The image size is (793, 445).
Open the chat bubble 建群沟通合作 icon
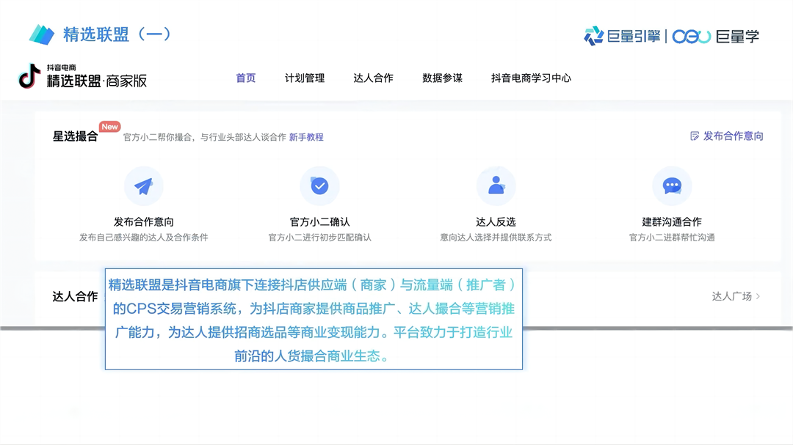tap(673, 185)
